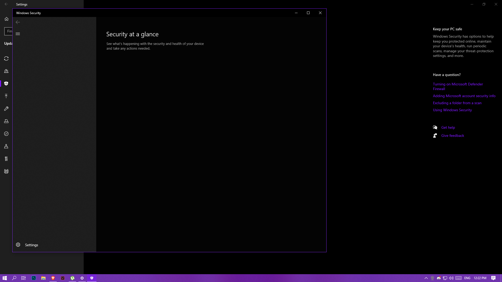Open Find my device icon in Settings sidebar
502x282 pixels.
(6, 146)
